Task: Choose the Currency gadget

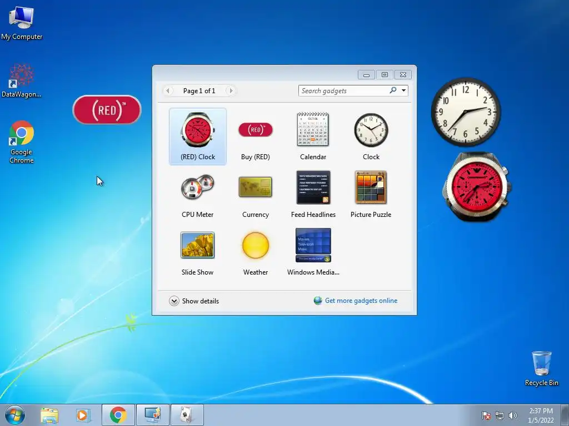Action: pos(256,195)
